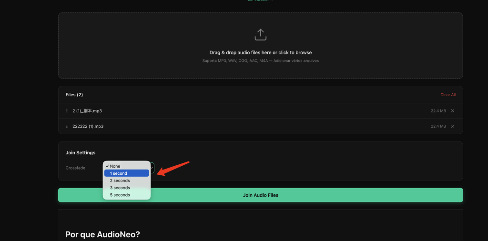This screenshot has width=488, height=241.
Task: Click the Crossfade setting label
Action: [x=75, y=168]
